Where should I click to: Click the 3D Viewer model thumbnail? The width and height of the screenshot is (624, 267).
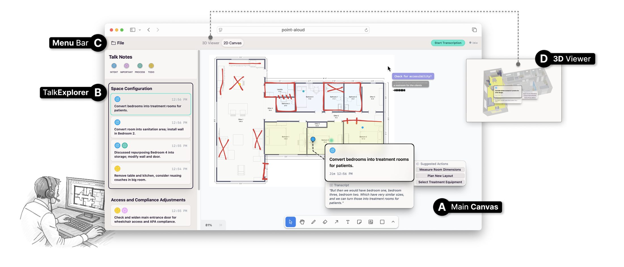coord(514,91)
